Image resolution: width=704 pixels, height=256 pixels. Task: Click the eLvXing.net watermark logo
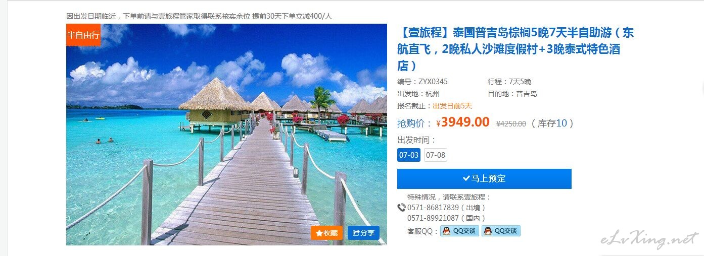[649, 239]
